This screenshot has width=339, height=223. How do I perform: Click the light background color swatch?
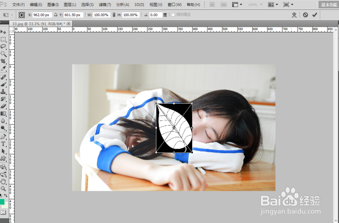point(6,205)
